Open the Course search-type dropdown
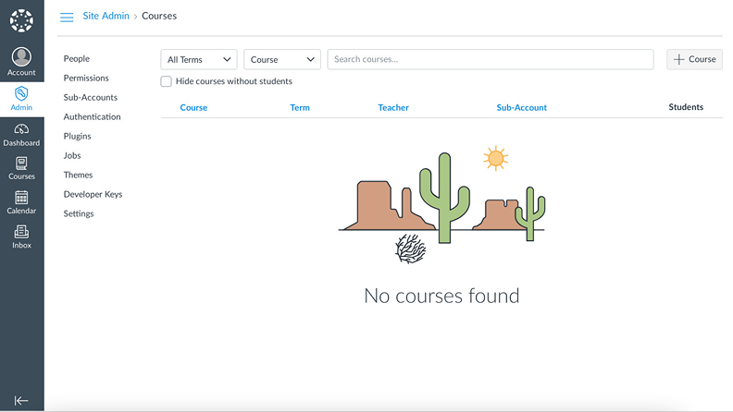 click(282, 59)
